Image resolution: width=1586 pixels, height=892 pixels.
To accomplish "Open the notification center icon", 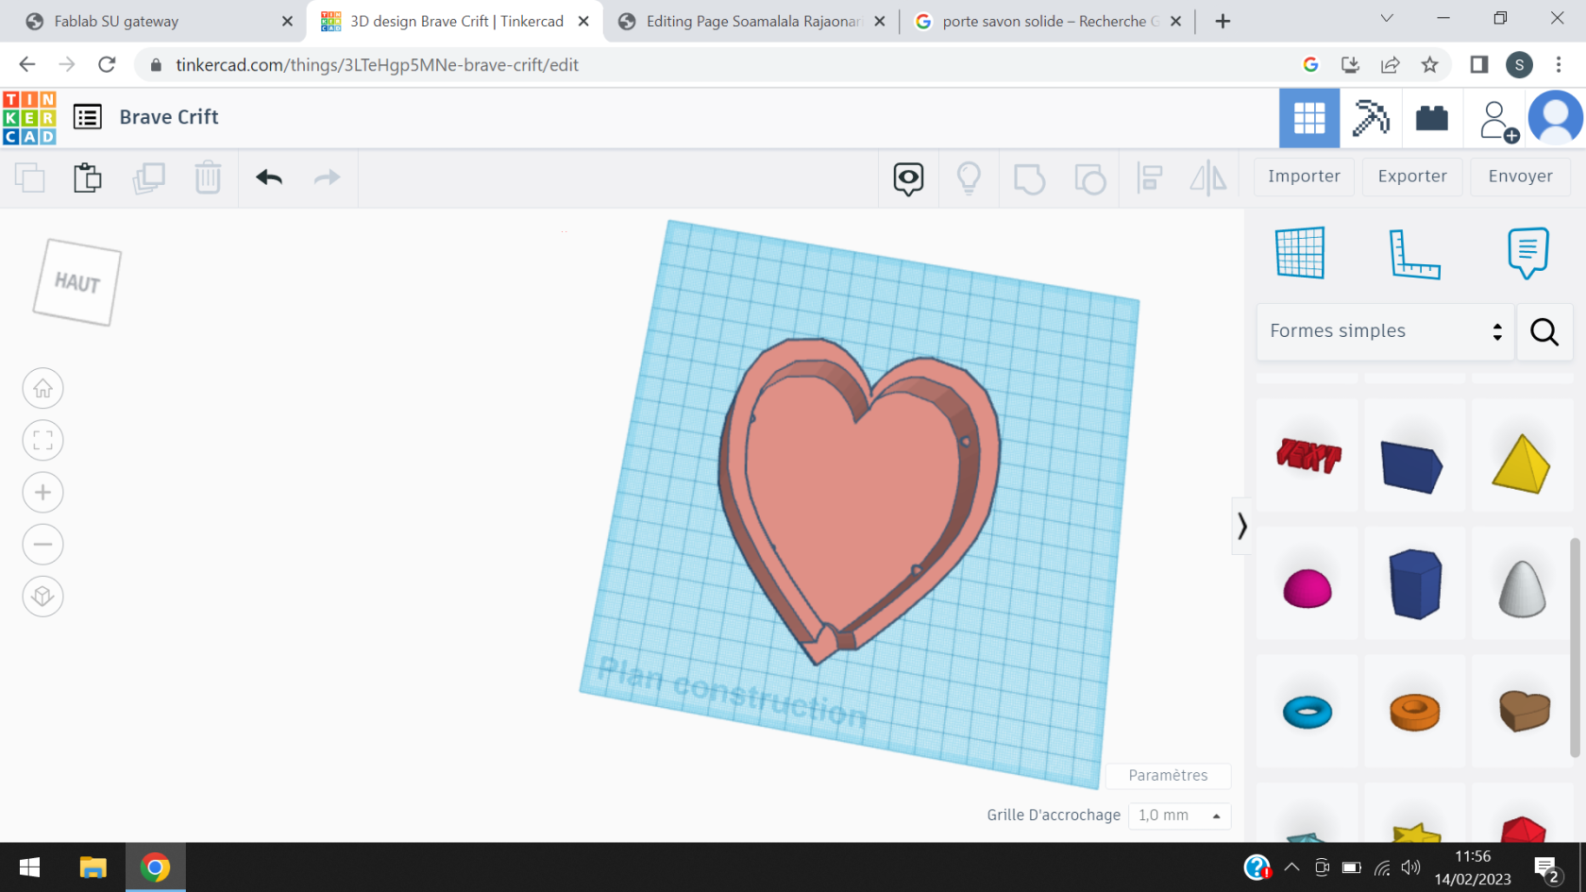I will coord(1546,868).
